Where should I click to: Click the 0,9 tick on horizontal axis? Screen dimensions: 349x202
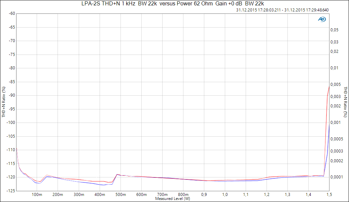click(204, 195)
